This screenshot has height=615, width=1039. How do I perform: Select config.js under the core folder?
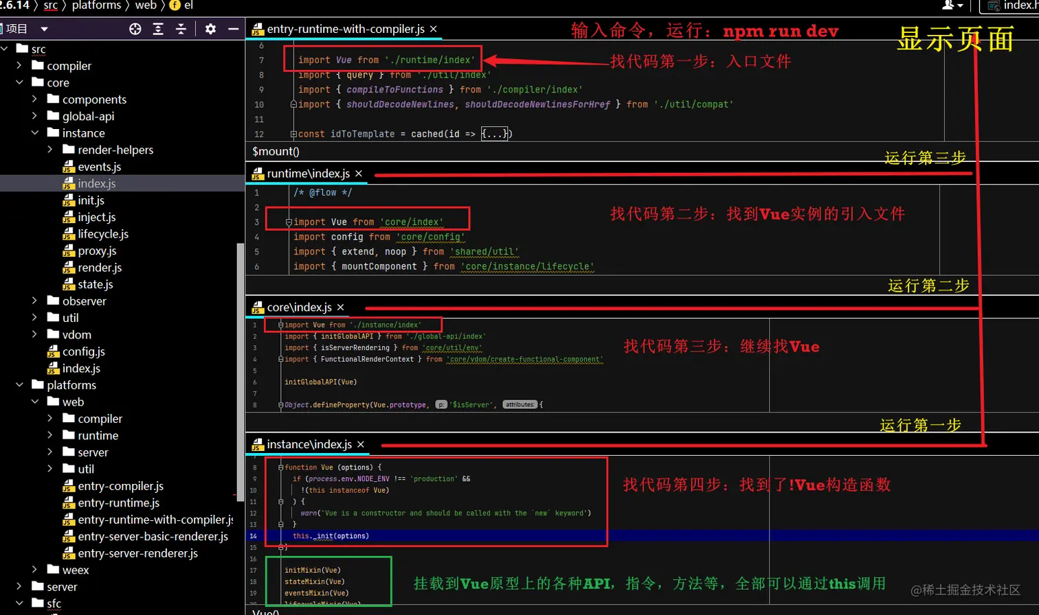click(76, 351)
